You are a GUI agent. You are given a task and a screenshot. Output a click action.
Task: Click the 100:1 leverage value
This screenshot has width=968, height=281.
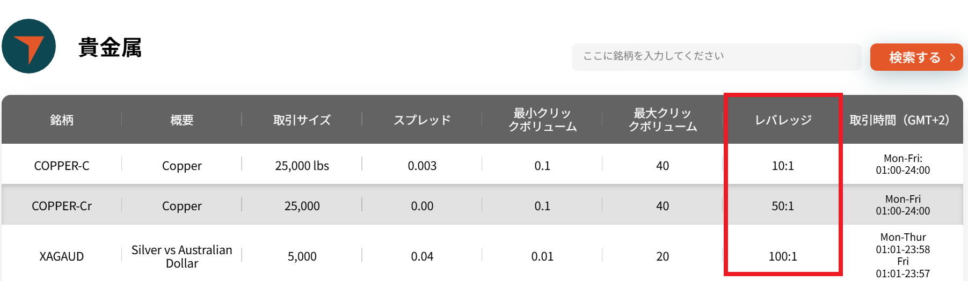click(783, 257)
